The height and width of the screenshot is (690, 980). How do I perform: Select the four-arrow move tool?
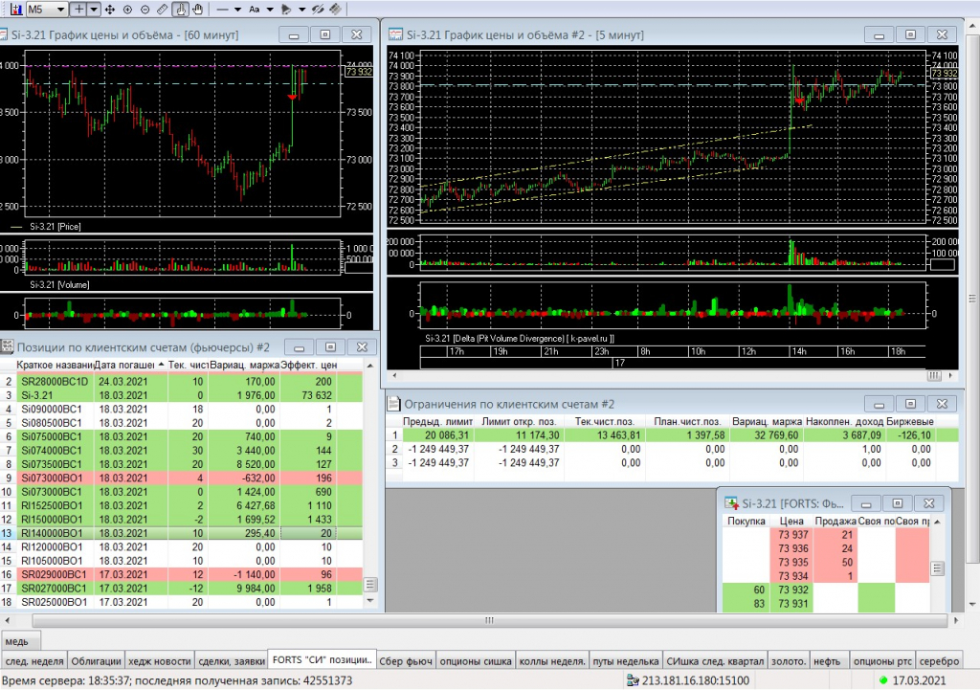coord(110,10)
